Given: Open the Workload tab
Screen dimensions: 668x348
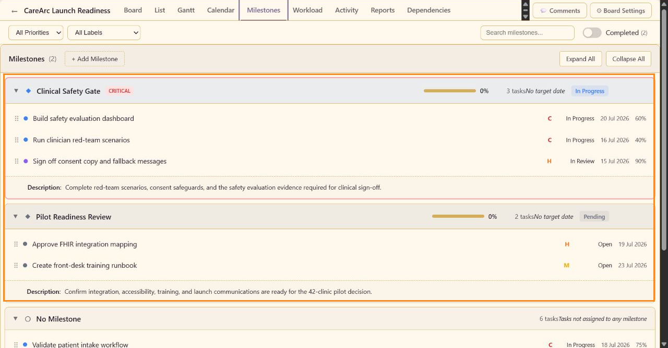Looking at the screenshot, I should pyautogui.click(x=307, y=10).
